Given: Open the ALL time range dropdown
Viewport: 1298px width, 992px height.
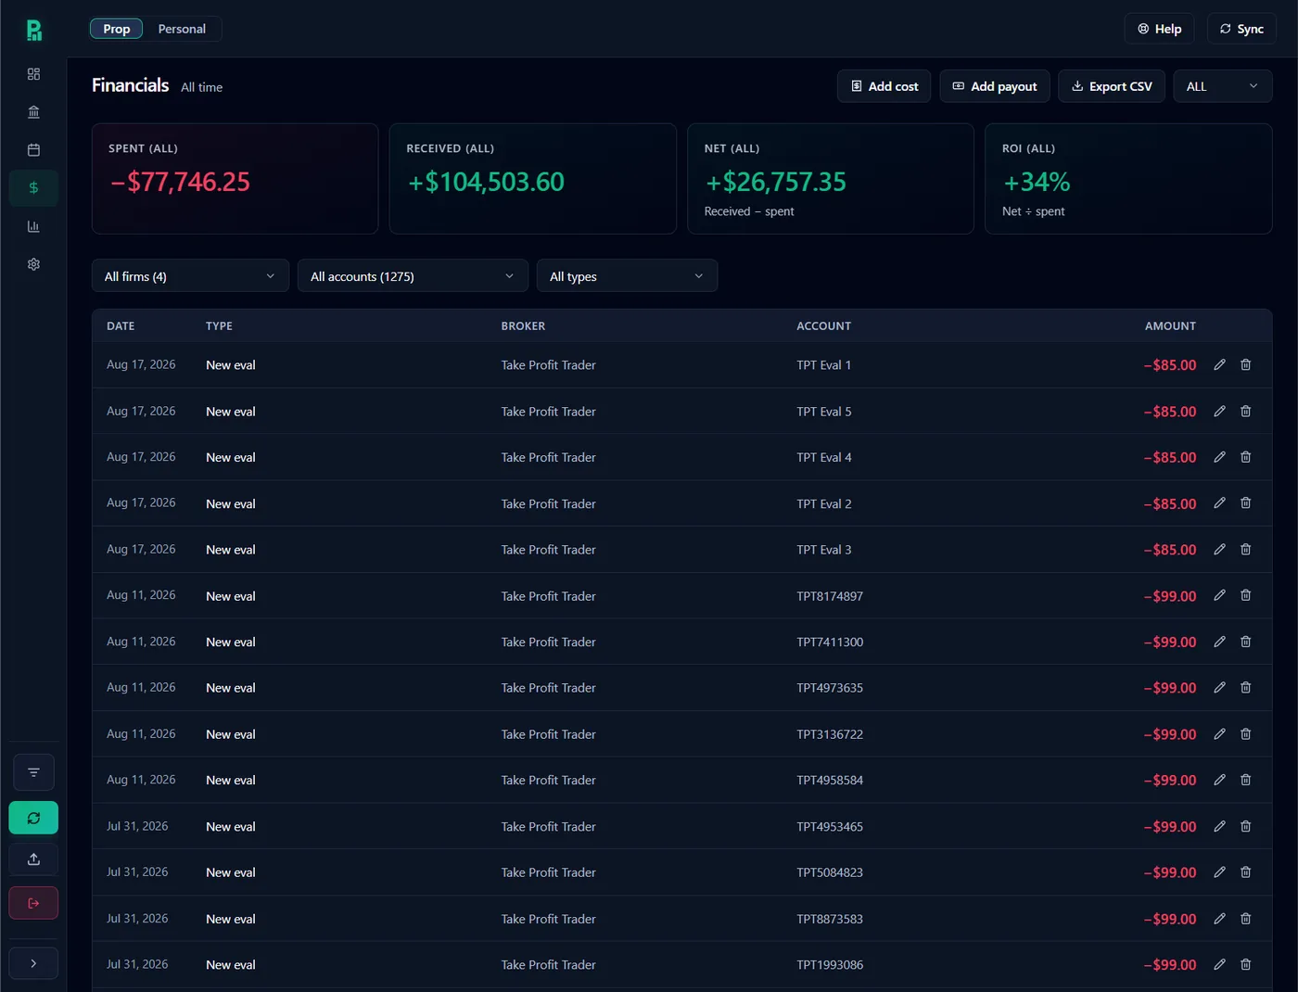Looking at the screenshot, I should point(1223,86).
